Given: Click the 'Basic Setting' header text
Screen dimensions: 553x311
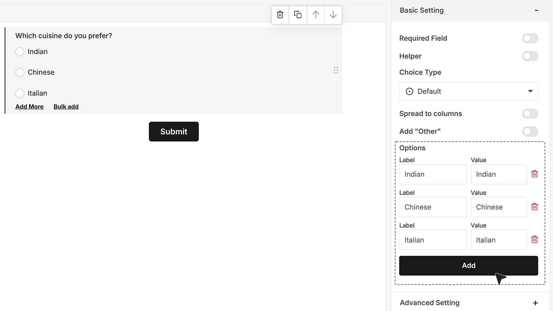Looking at the screenshot, I should point(422,10).
